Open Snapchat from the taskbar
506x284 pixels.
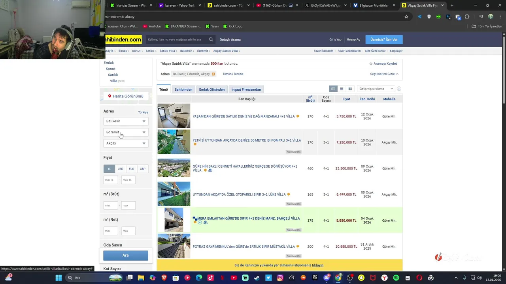[361, 278]
